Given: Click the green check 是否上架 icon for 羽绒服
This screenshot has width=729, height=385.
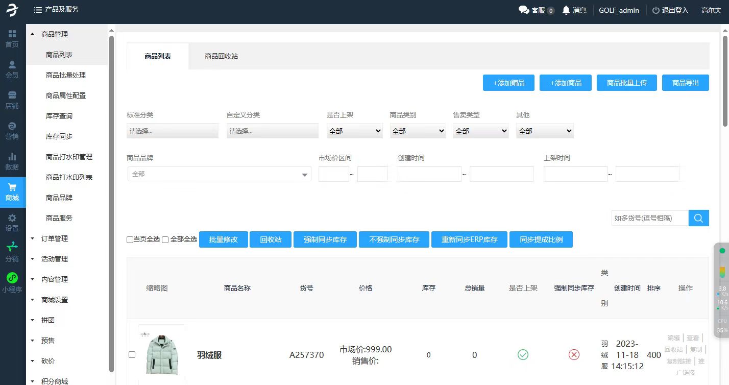Looking at the screenshot, I should pos(523,354).
